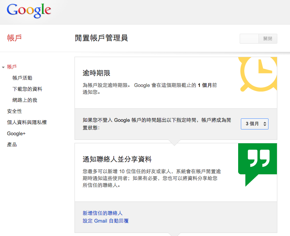Screen dimensions: 290x236
Task: Open 產品 in the sidebar
Action: (x=12, y=145)
